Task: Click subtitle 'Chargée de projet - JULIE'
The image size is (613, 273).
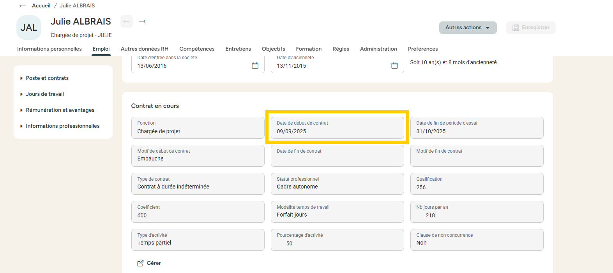Action: [81, 35]
